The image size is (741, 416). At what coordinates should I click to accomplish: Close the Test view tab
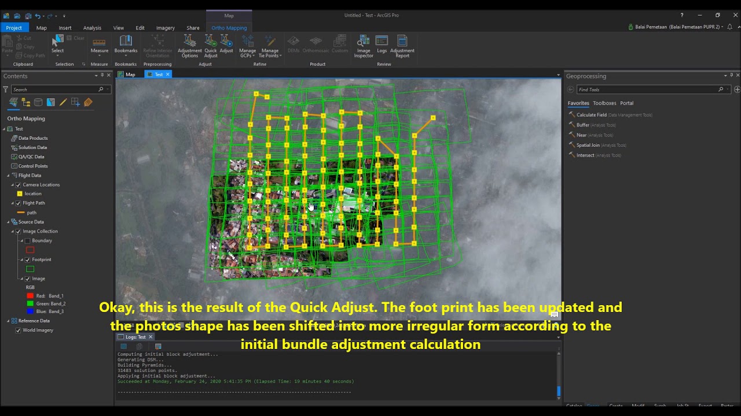pos(168,75)
